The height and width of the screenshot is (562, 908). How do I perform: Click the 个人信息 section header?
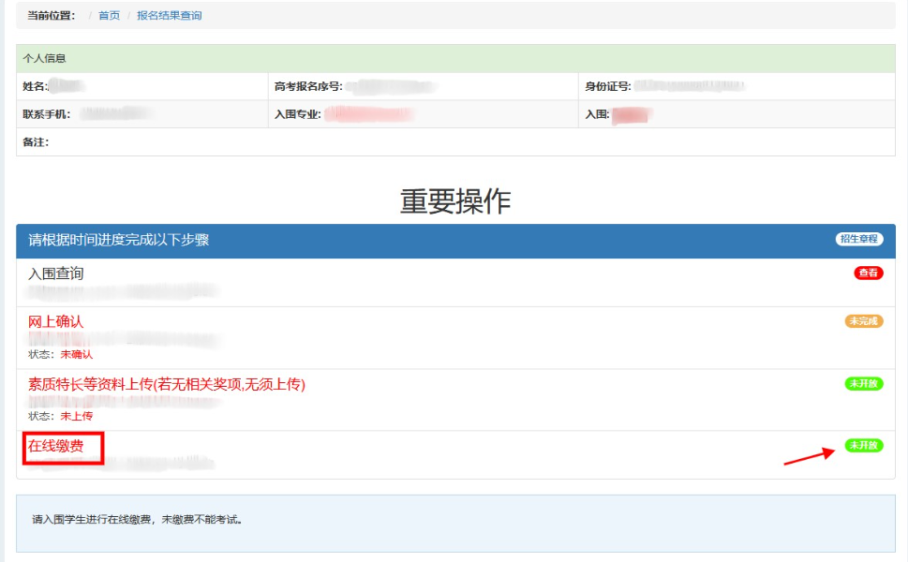(45, 58)
